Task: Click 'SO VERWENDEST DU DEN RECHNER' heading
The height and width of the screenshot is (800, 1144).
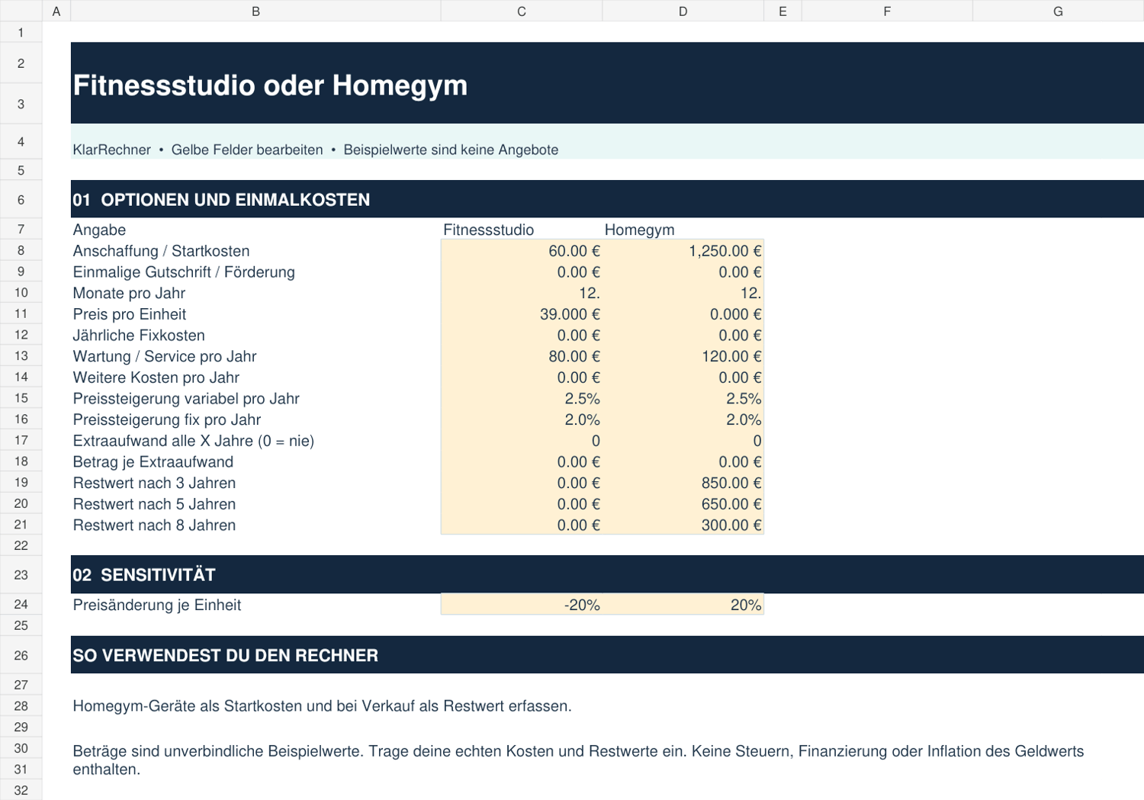Action: (x=225, y=655)
